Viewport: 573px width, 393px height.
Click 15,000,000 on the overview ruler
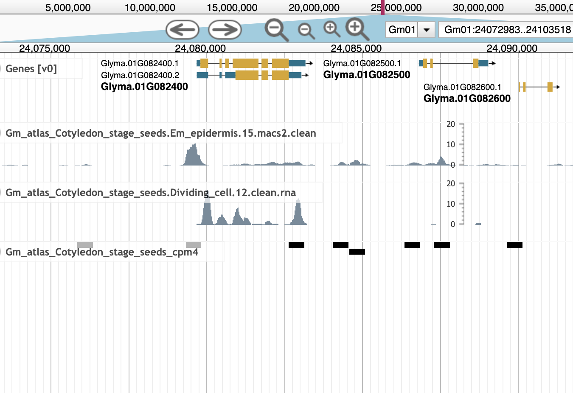232,8
